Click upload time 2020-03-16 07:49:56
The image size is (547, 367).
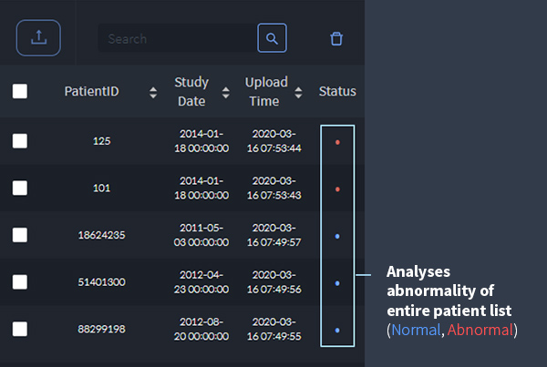click(274, 282)
